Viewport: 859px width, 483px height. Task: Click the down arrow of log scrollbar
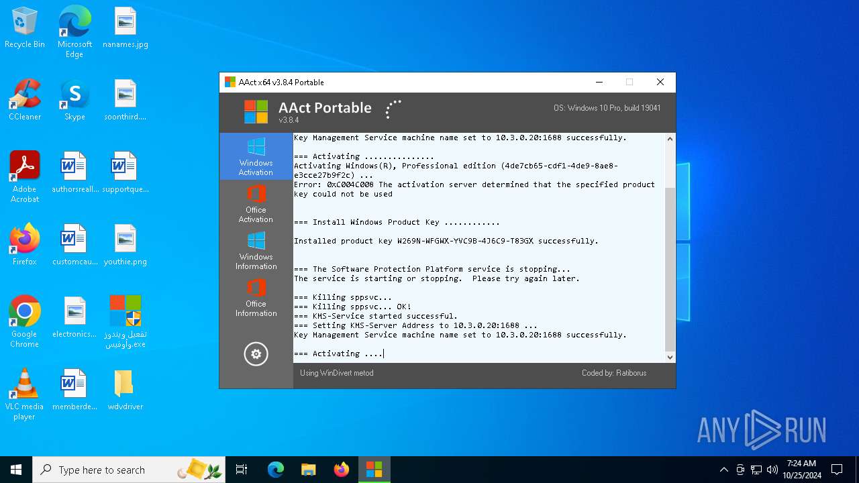(669, 358)
